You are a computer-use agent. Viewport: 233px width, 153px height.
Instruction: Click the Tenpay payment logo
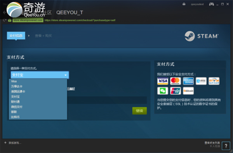pyautogui.click(x=214, y=81)
